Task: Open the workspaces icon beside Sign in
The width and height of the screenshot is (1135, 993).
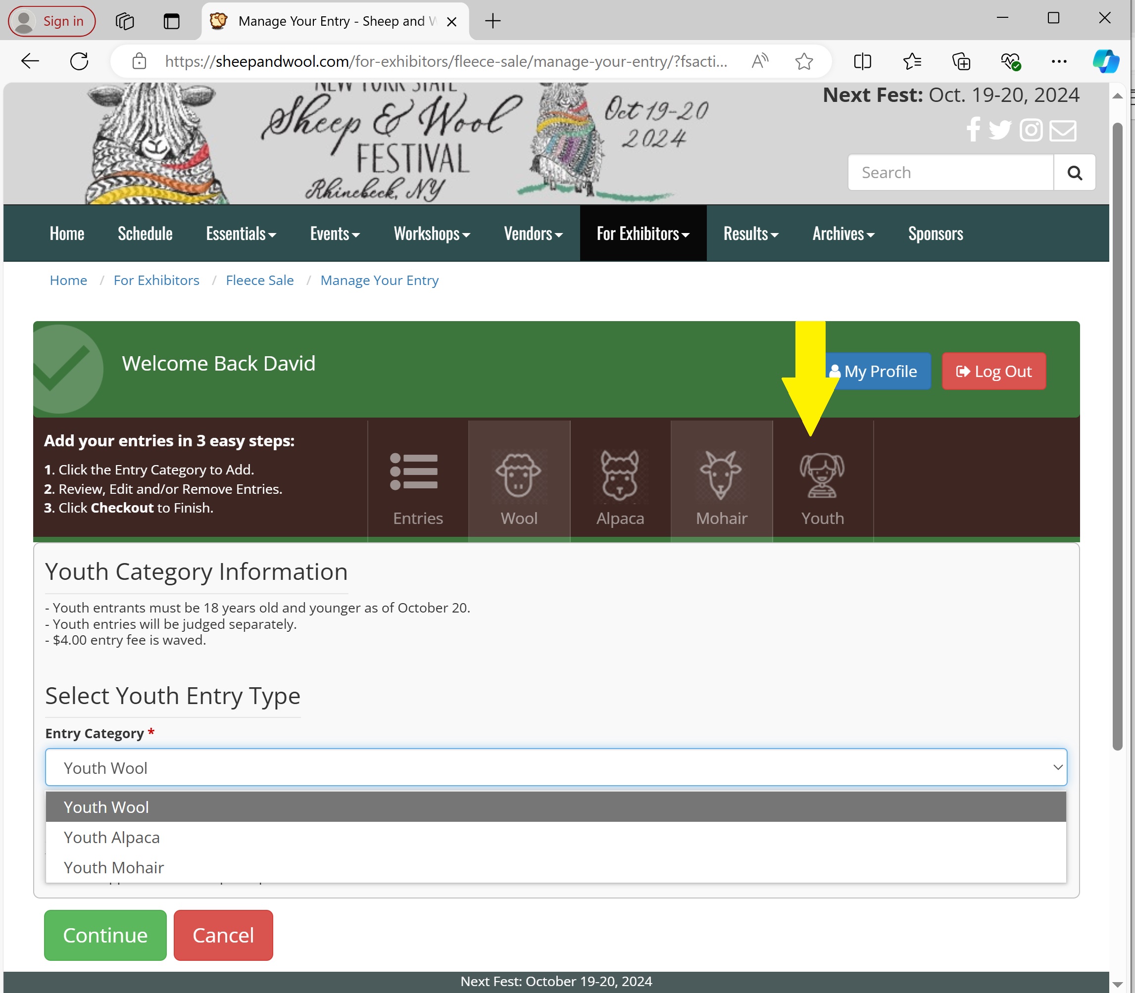Action: pyautogui.click(x=125, y=21)
